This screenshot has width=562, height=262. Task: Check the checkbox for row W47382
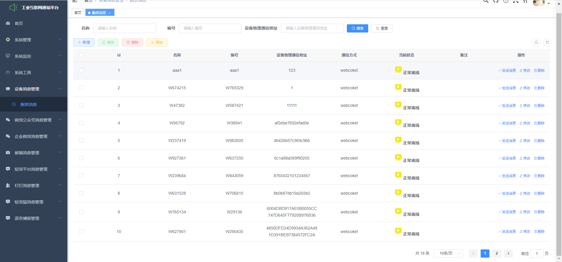(x=81, y=105)
